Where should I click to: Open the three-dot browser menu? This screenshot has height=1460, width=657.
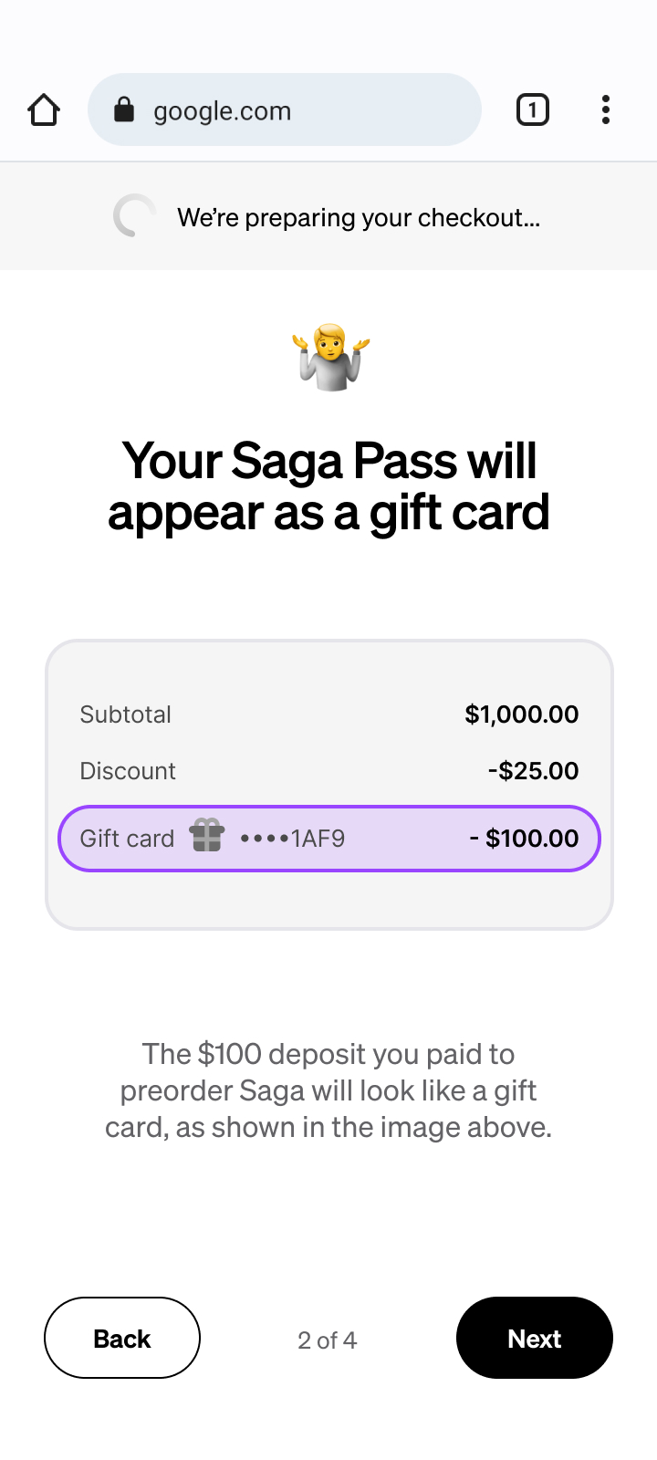coord(606,109)
